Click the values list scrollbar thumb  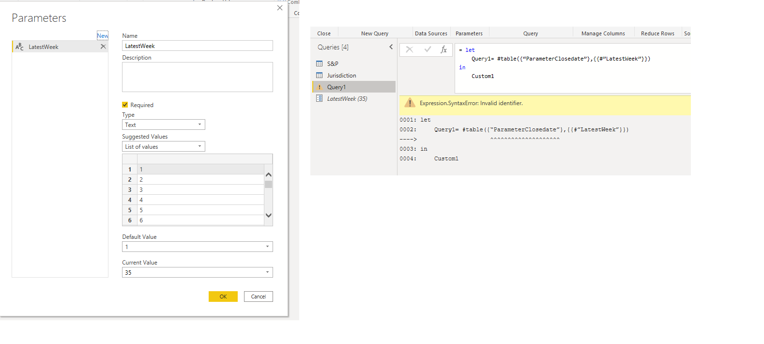click(269, 184)
